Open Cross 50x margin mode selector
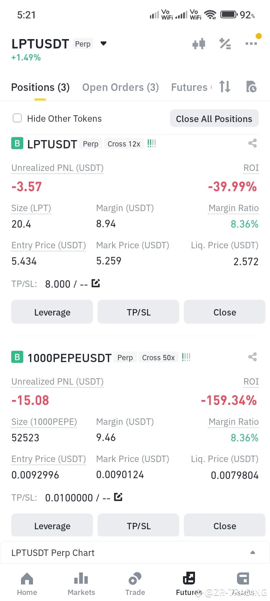This screenshot has width=270, height=601. [158, 358]
